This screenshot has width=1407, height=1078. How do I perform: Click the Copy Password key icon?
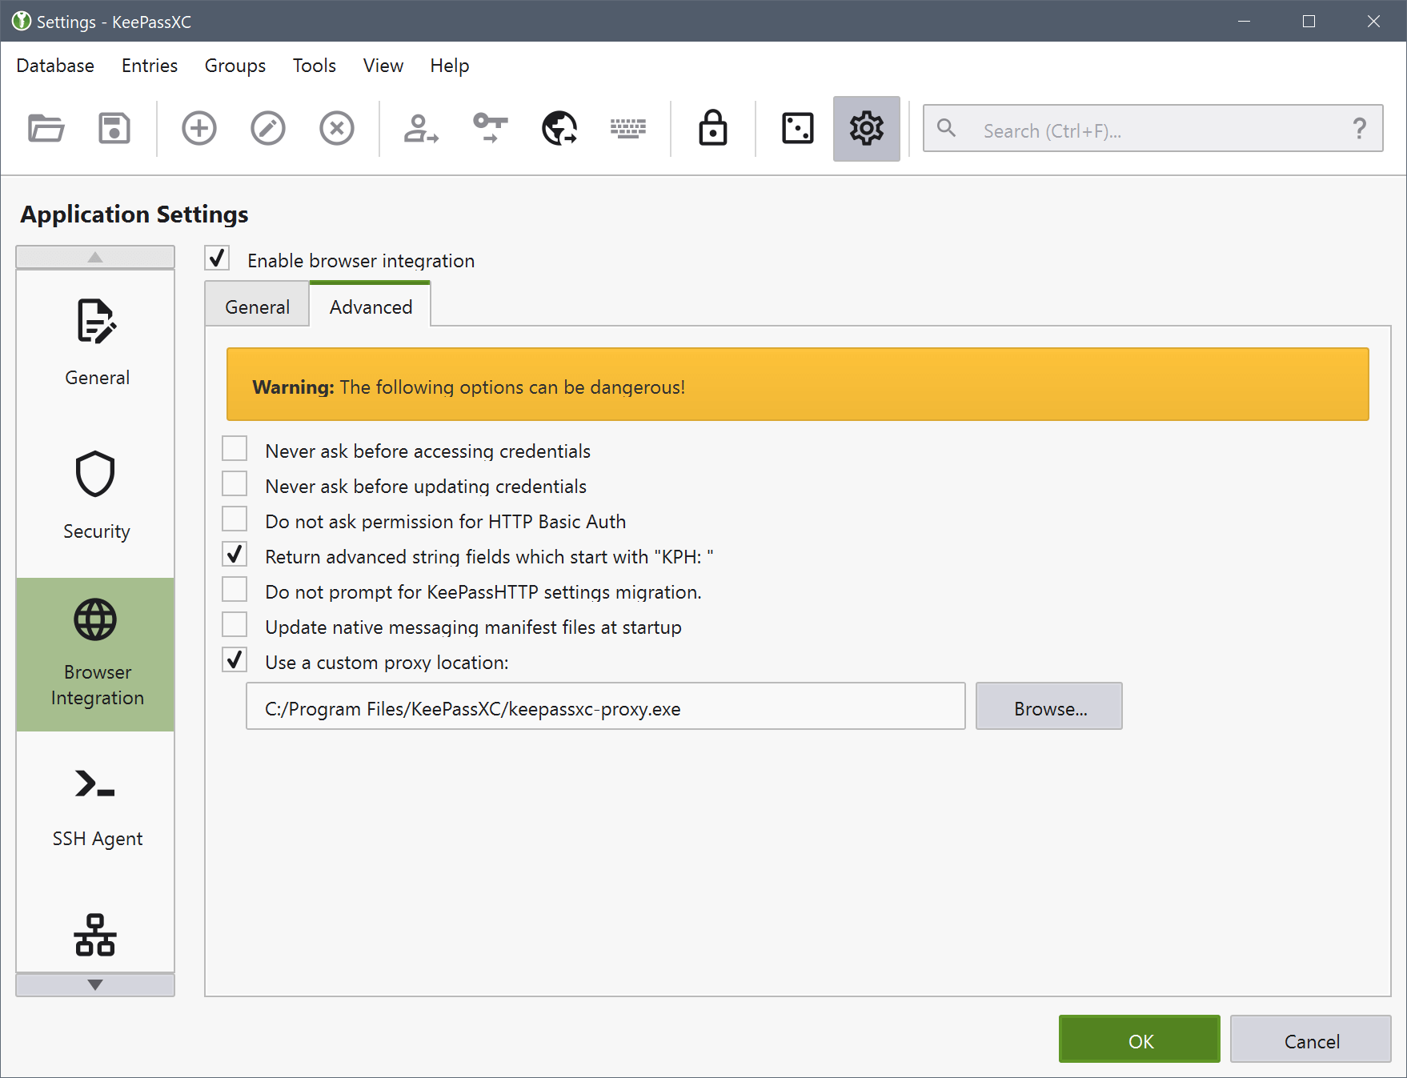(x=490, y=128)
